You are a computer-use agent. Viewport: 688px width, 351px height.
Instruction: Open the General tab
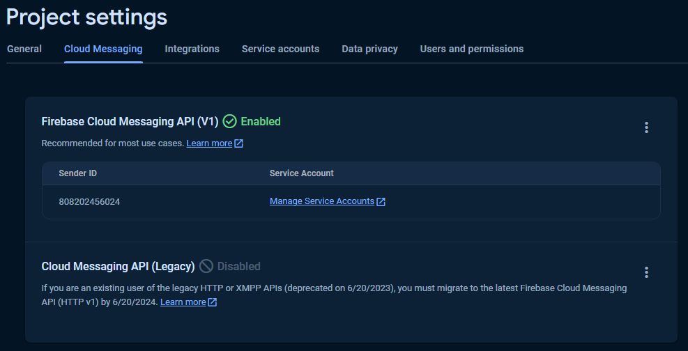coord(24,49)
